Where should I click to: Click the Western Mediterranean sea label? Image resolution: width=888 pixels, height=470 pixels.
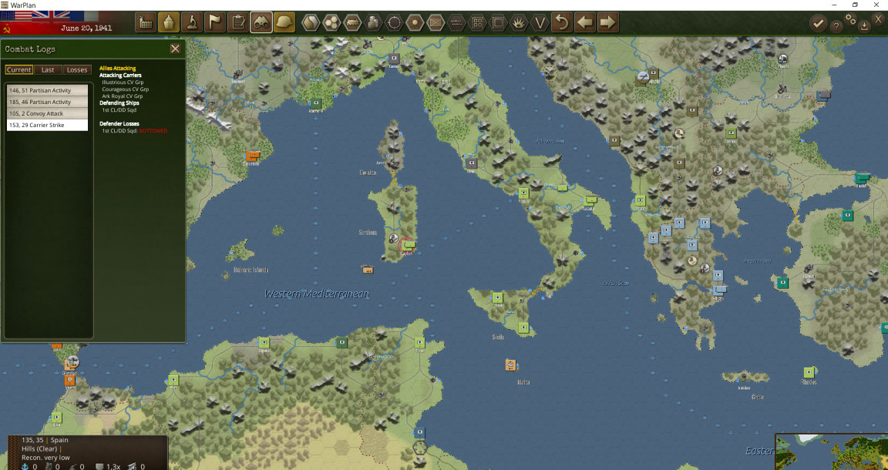317,294
